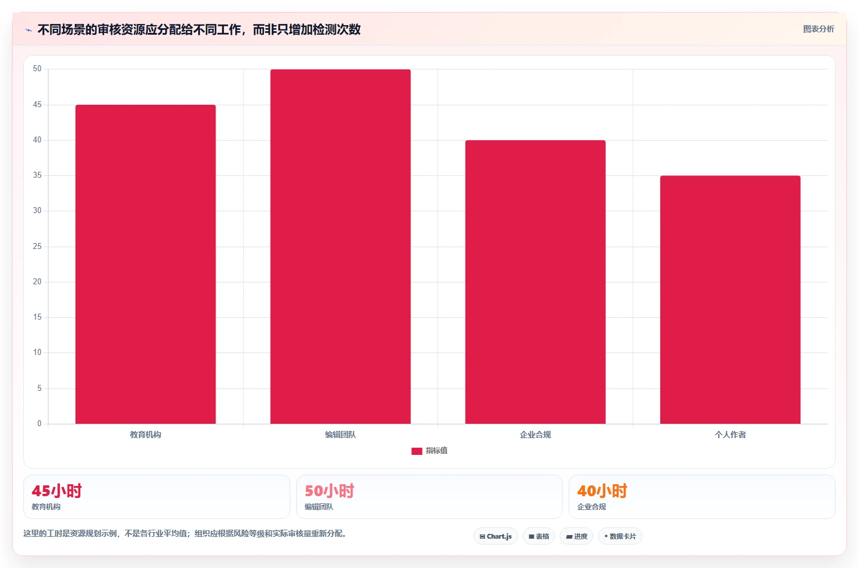Viewport: 859px width, 568px height.
Task: Click the 指标值 legend label
Action: 436,451
